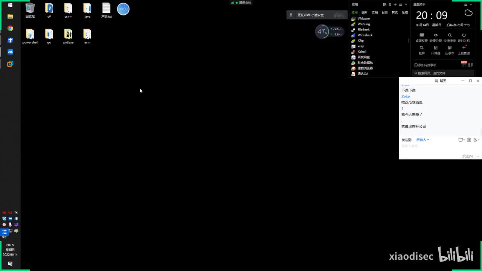Viewport: 482px width, 271px height.
Task: Open the go folder on desktop
Action: (49, 37)
